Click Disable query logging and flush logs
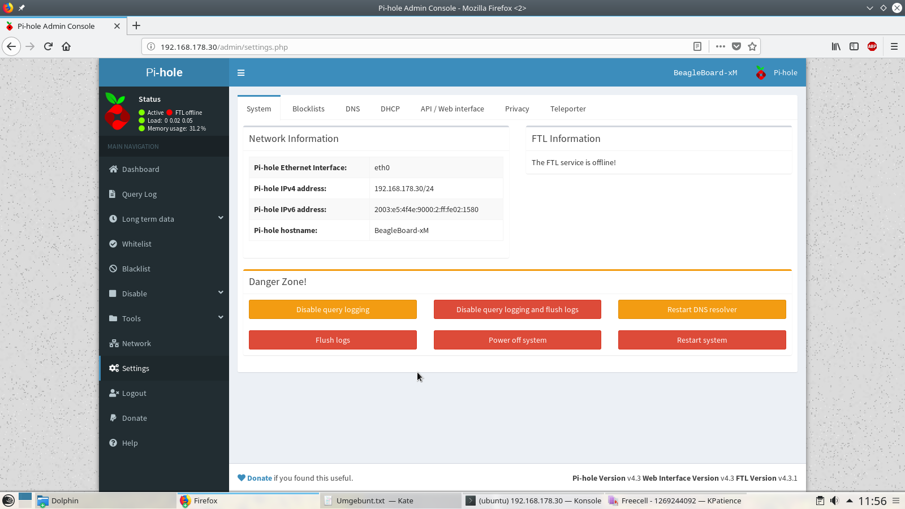 click(x=518, y=309)
